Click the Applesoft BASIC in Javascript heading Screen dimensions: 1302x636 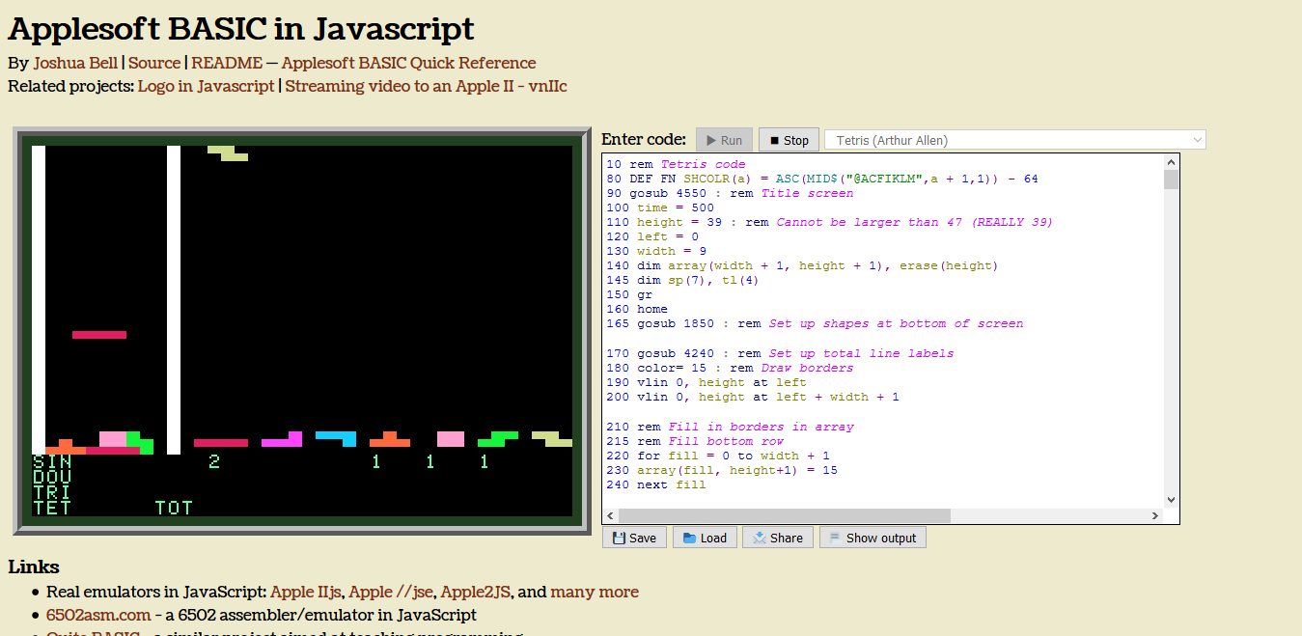click(x=241, y=28)
